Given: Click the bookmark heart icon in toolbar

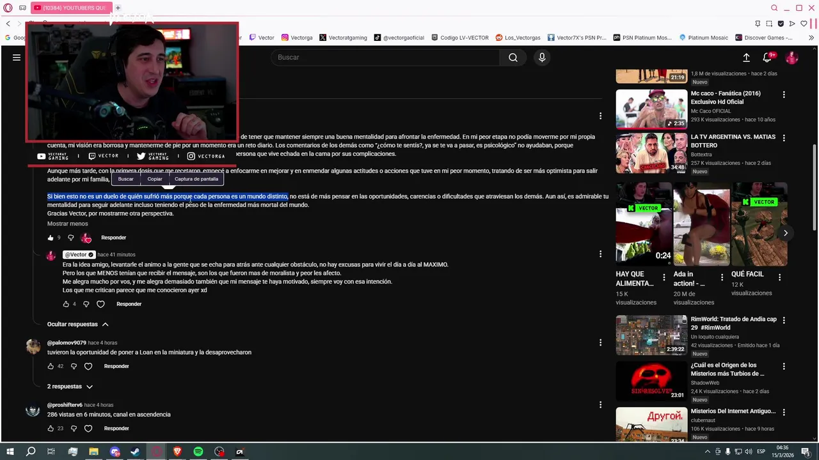Looking at the screenshot, I should pos(804,24).
